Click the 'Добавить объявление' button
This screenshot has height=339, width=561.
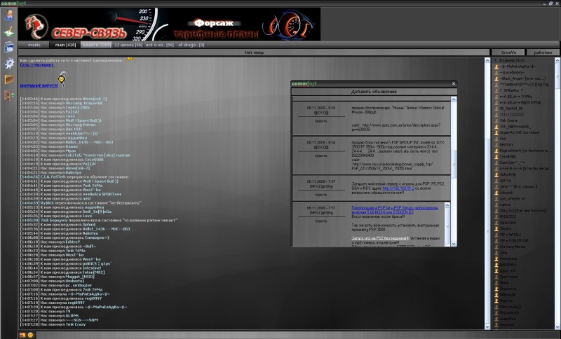(374, 92)
